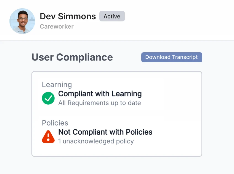Click the red warning triangle icon

tap(48, 137)
